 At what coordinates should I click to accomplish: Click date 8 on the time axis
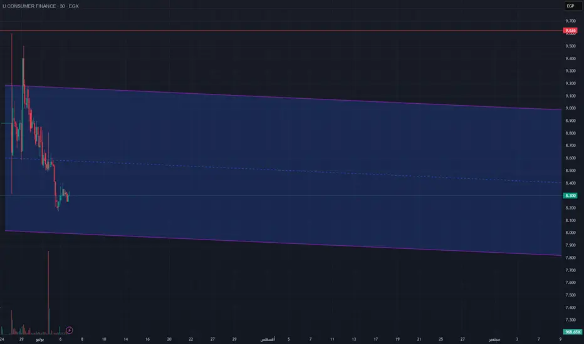pos(82,339)
